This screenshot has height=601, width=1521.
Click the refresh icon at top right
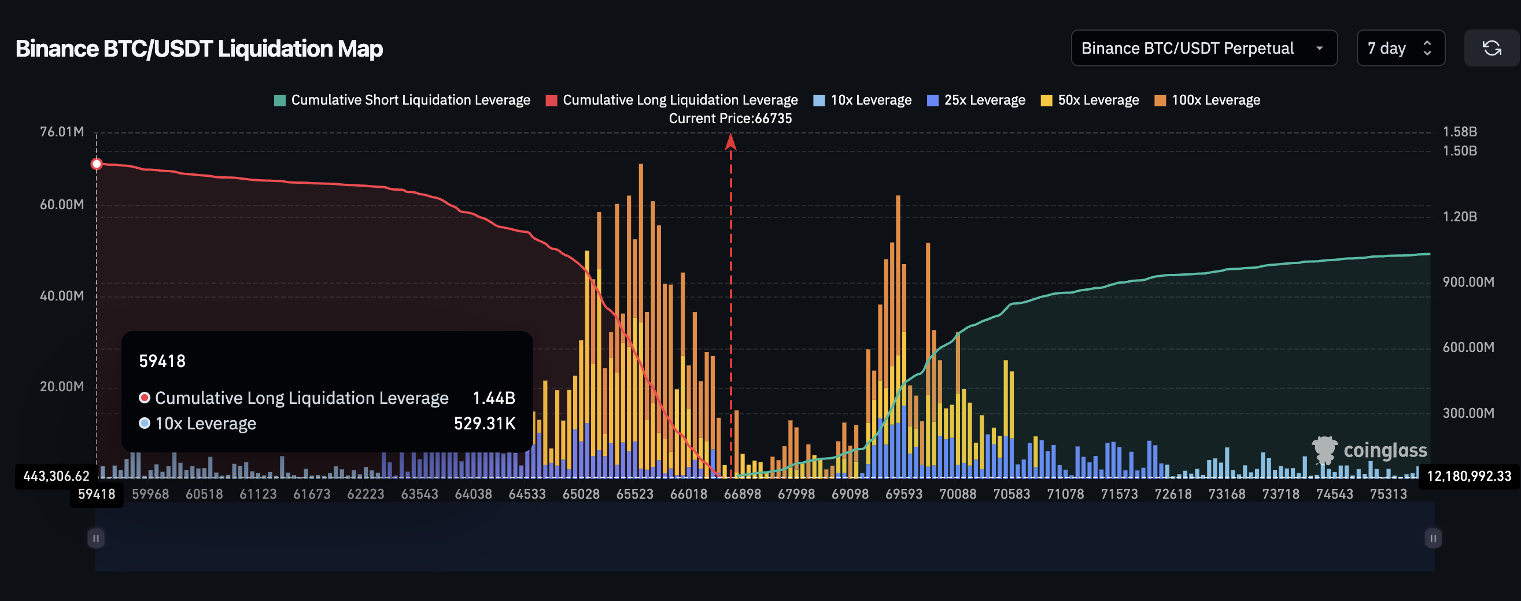1493,49
